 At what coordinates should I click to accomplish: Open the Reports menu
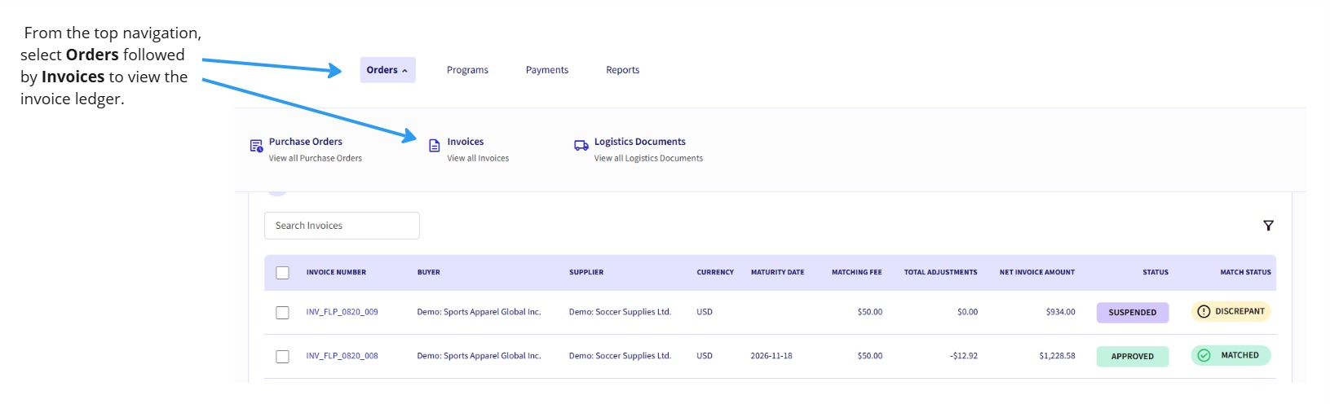622,70
